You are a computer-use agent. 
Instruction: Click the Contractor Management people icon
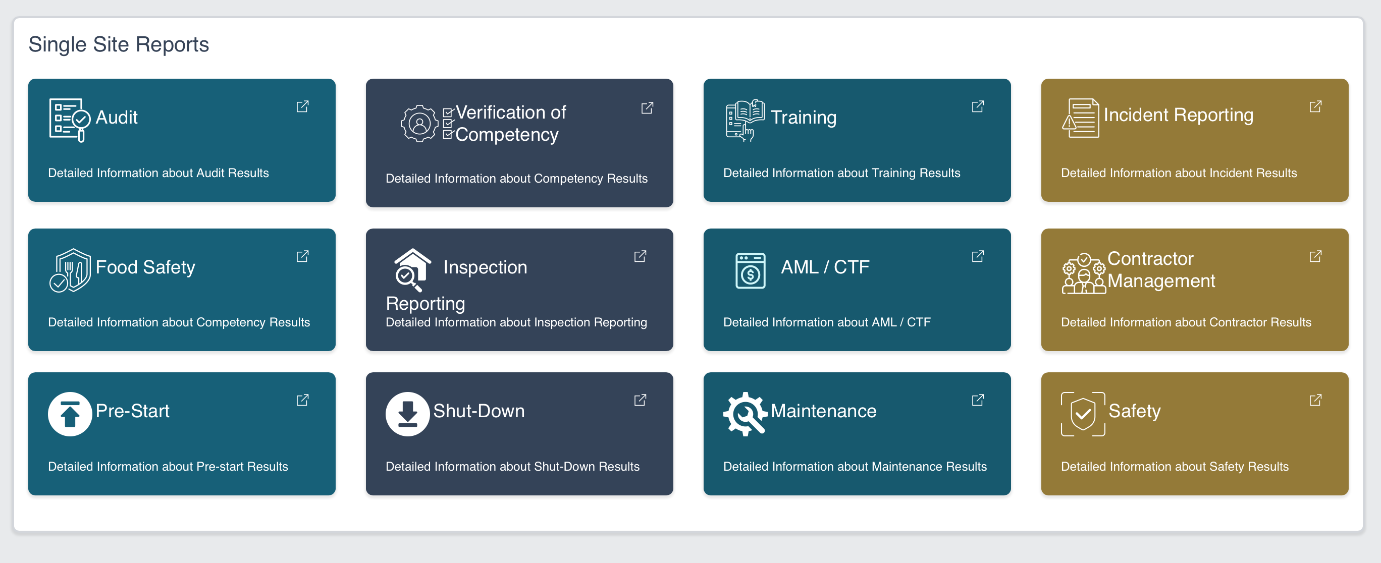click(1084, 273)
